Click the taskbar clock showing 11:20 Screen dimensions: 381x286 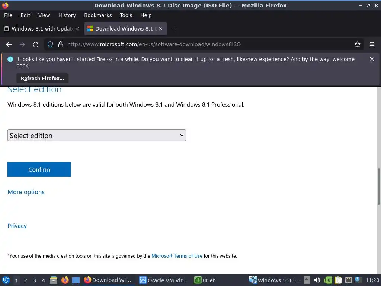click(372, 280)
